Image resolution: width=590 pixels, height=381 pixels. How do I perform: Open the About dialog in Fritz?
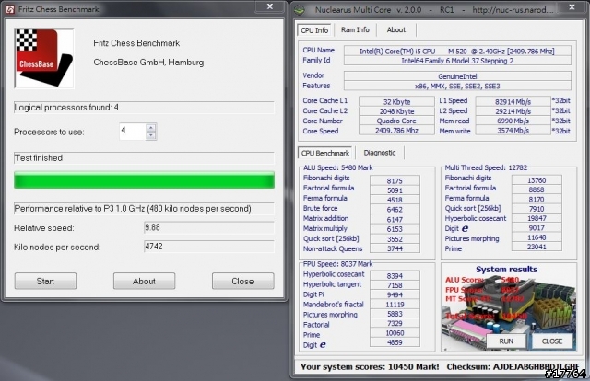144,281
